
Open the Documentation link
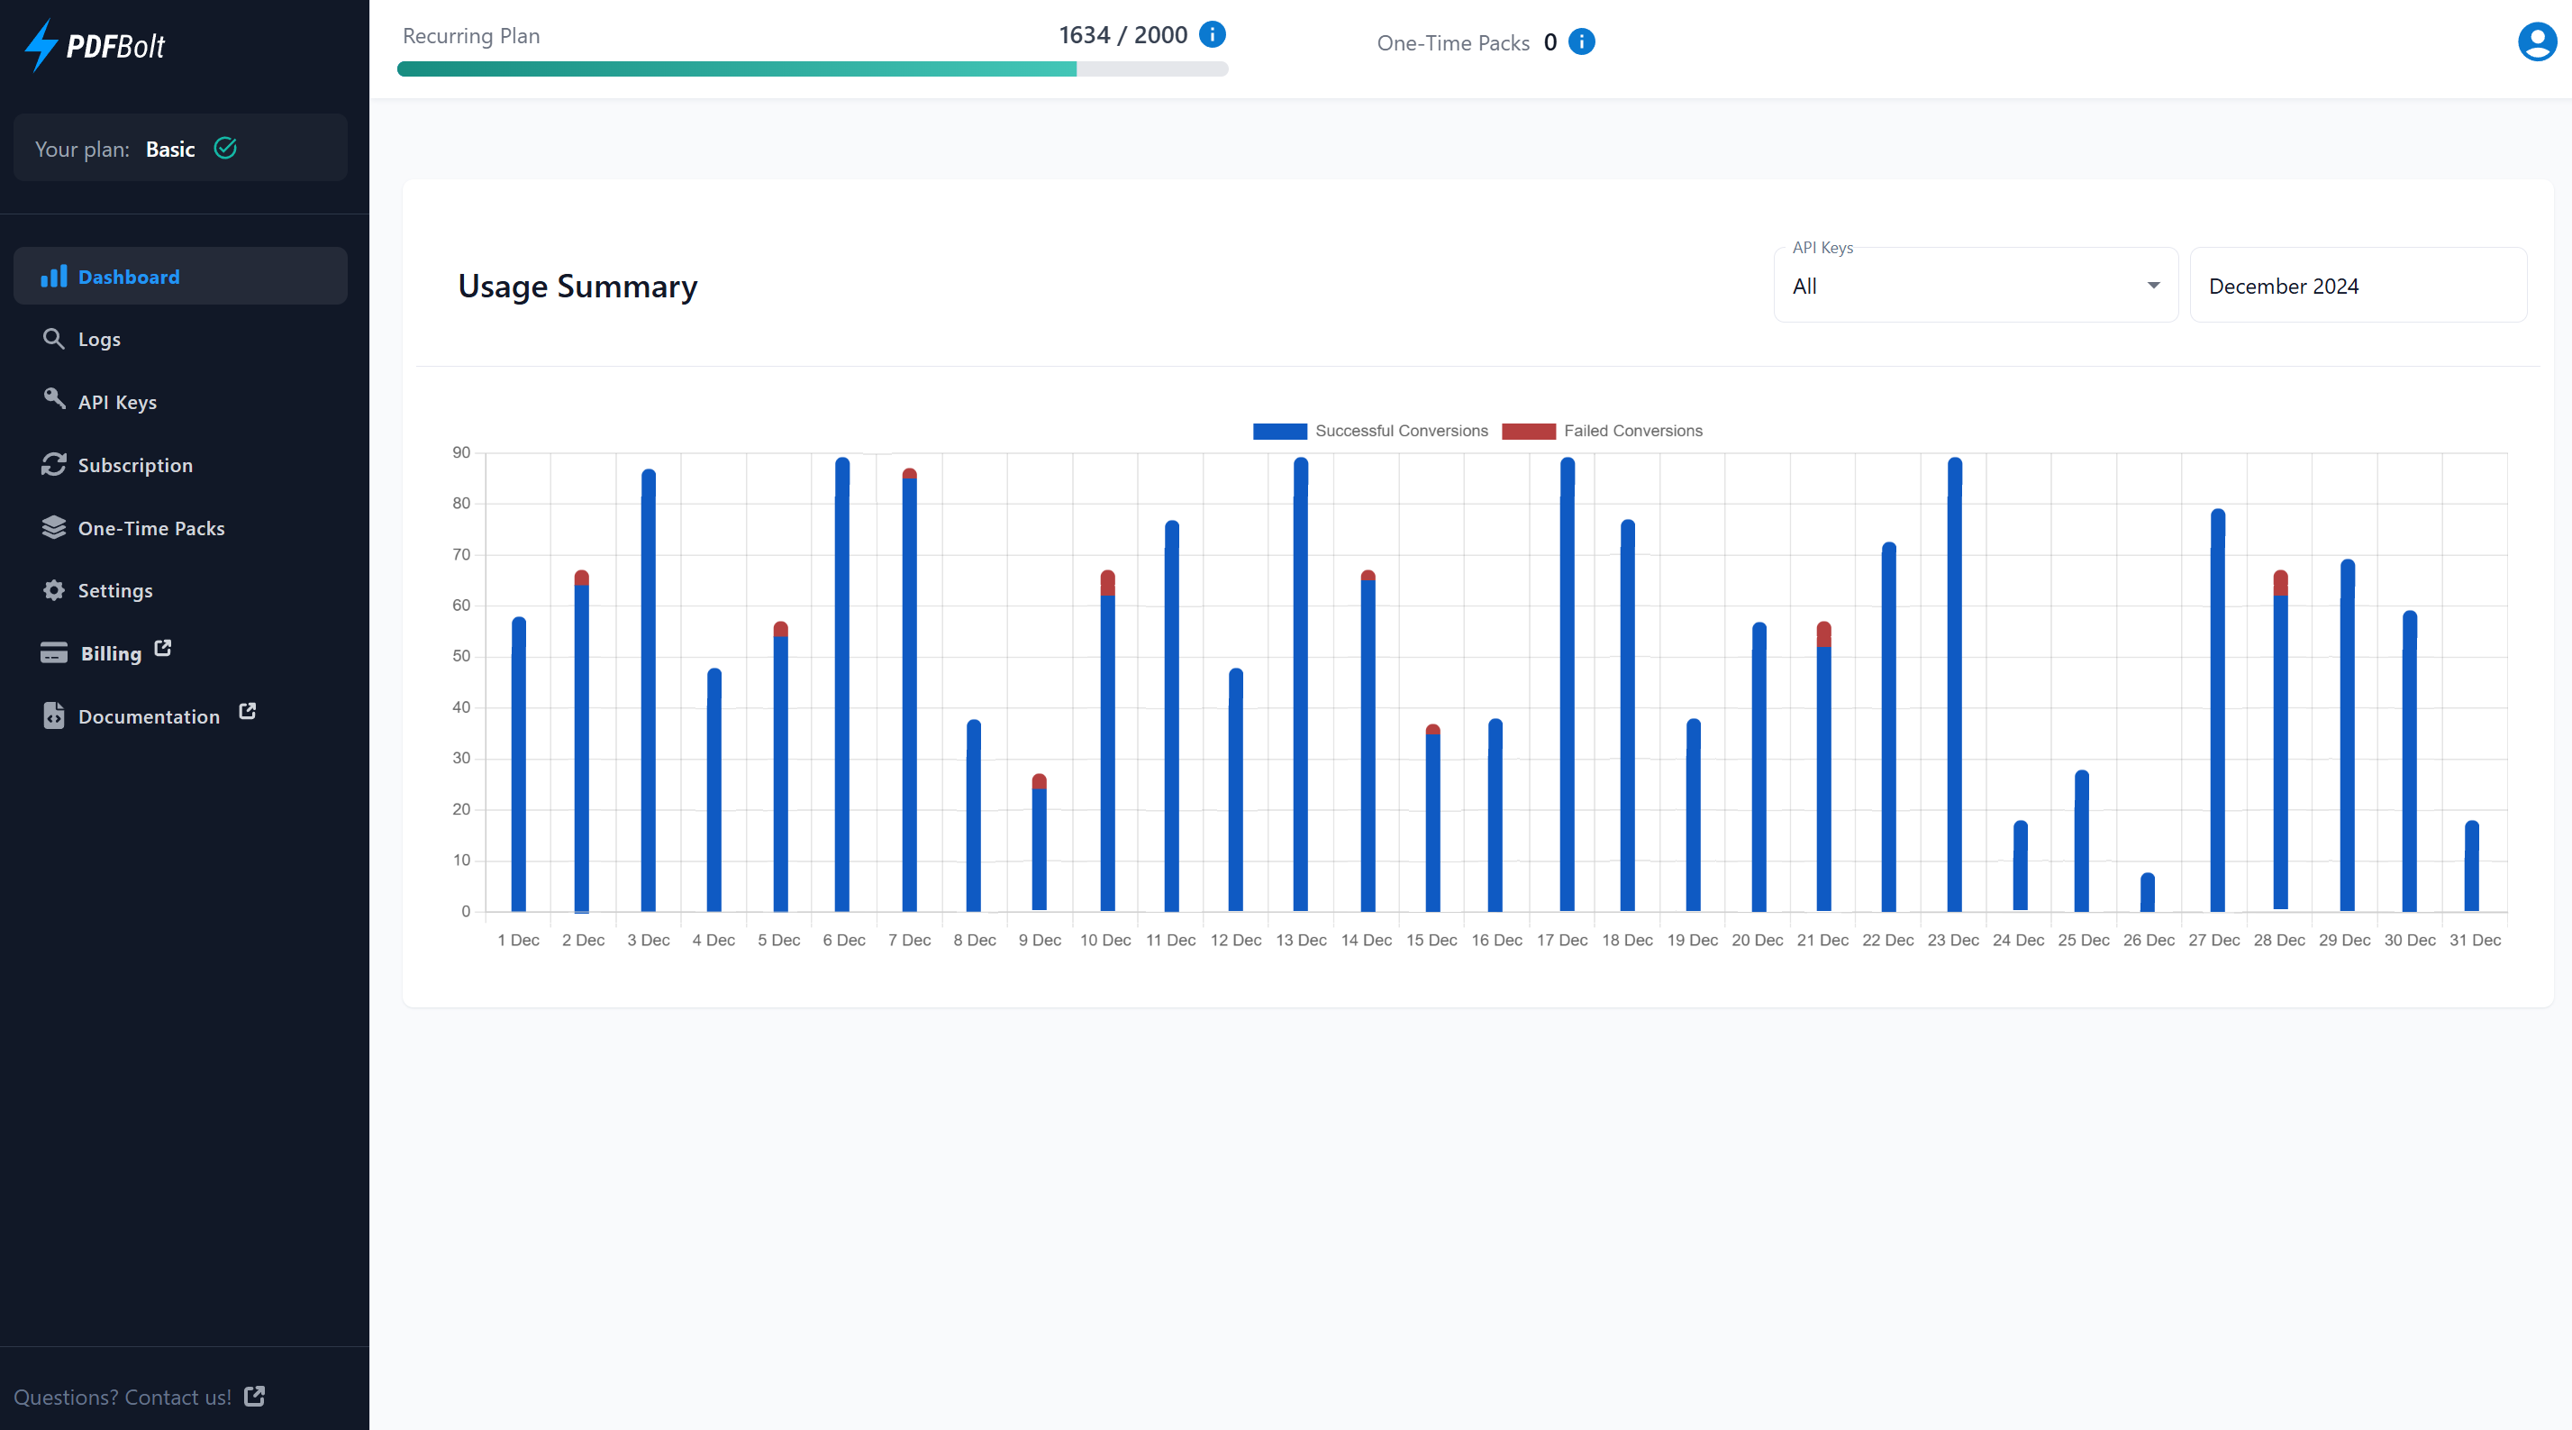pyautogui.click(x=149, y=716)
